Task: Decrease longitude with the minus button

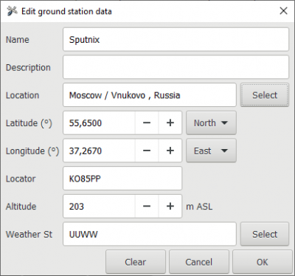Action: click(x=147, y=151)
